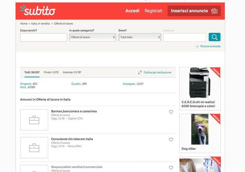Image resolution: width=245 pixels, height=172 pixels.
Task: Click the Registrati link
Action: (x=153, y=11)
